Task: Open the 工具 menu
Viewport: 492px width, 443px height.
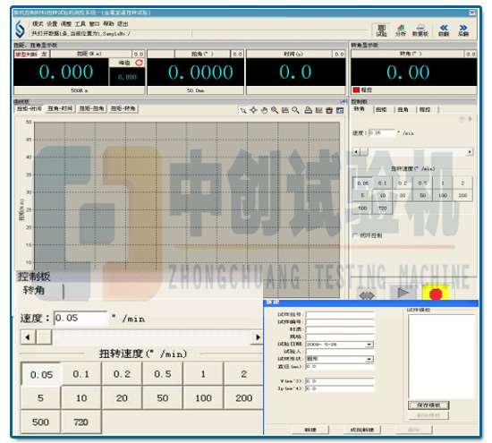Action: (80, 24)
